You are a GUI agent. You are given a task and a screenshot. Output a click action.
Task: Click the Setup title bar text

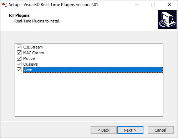pyautogui.click(x=54, y=5)
